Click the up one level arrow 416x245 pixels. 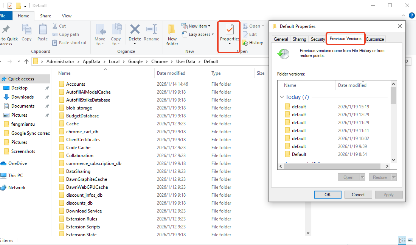(26, 61)
